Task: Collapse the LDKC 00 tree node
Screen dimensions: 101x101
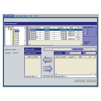Action: [x=8, y=29]
